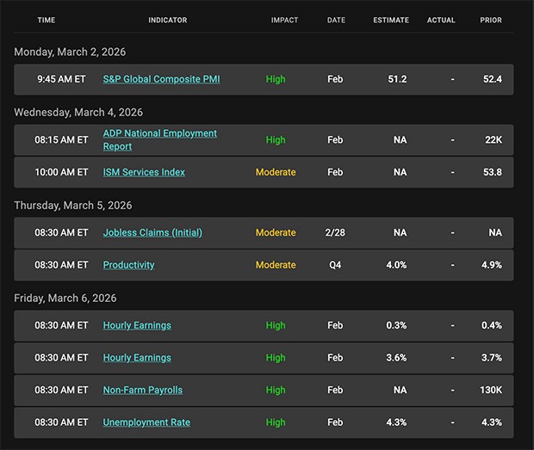Open the ADP National Employment Report link

[159, 139]
